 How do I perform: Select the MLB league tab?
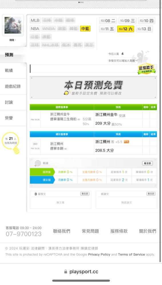point(35,20)
